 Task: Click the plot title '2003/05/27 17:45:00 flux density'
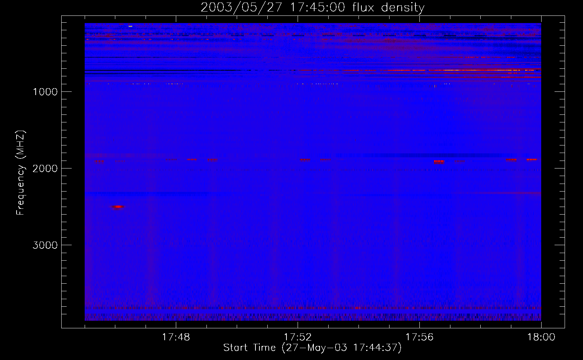click(312, 8)
